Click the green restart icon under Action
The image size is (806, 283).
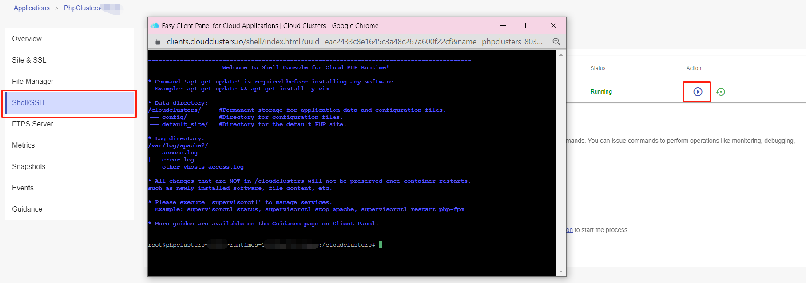(x=721, y=92)
